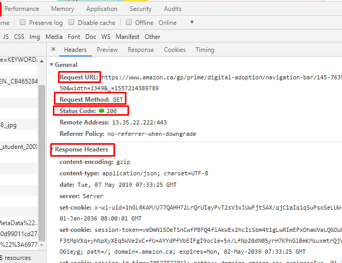Click the content-encoding gzip value

tap(123, 162)
